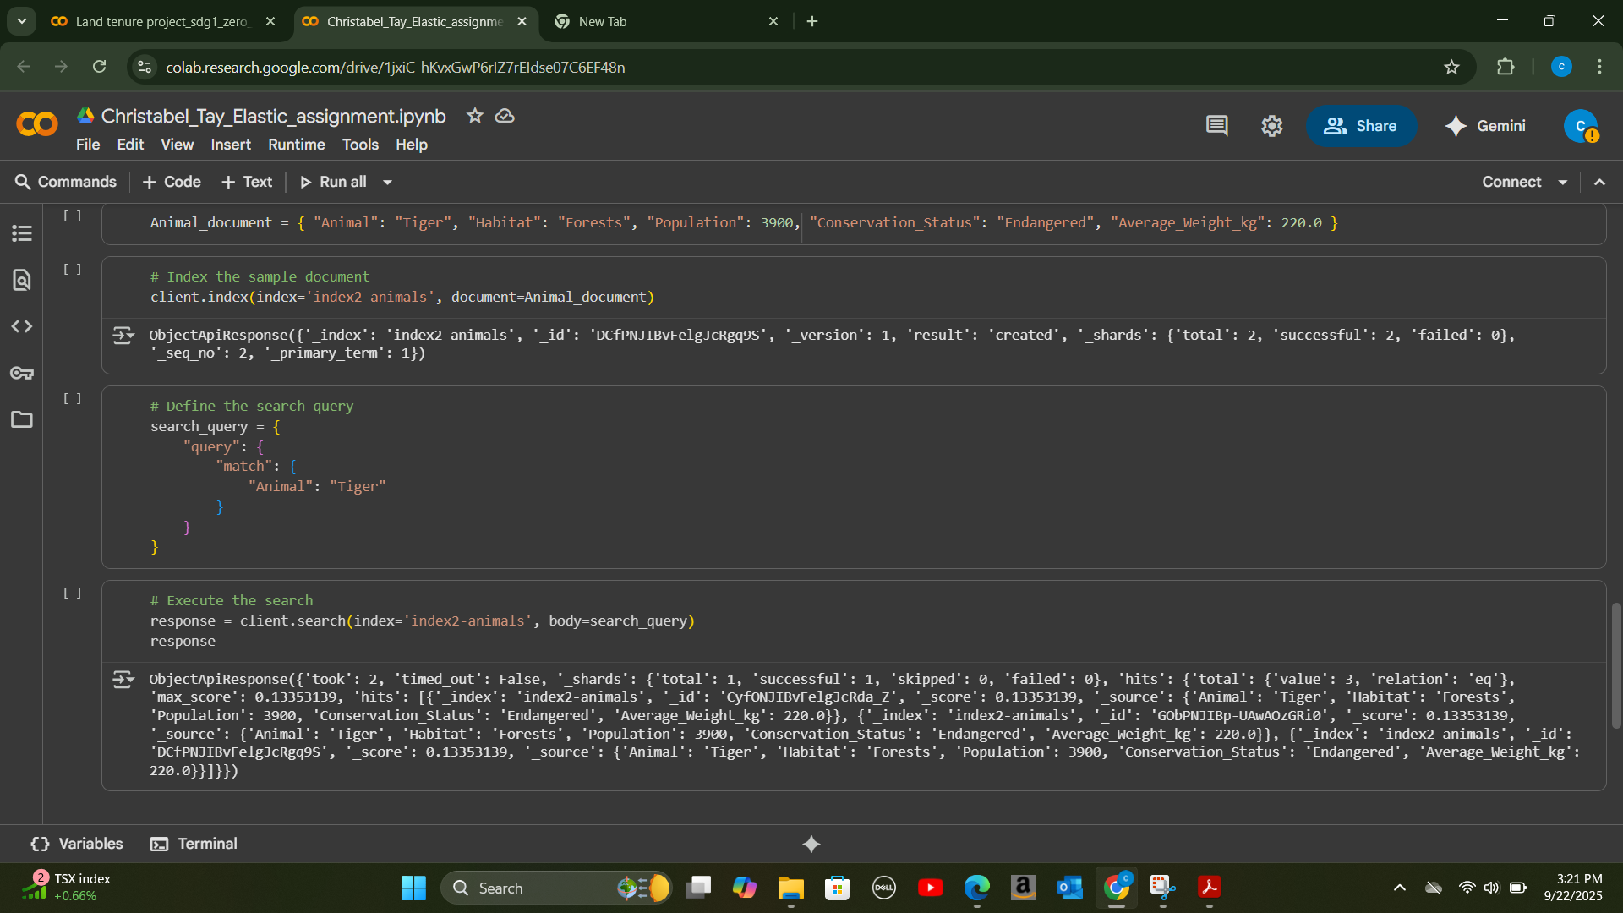Open the Runtime menu
Viewport: 1623px width, 913px height.
click(x=296, y=145)
